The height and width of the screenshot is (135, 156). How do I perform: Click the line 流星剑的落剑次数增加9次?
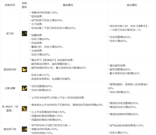tap(46, 120)
